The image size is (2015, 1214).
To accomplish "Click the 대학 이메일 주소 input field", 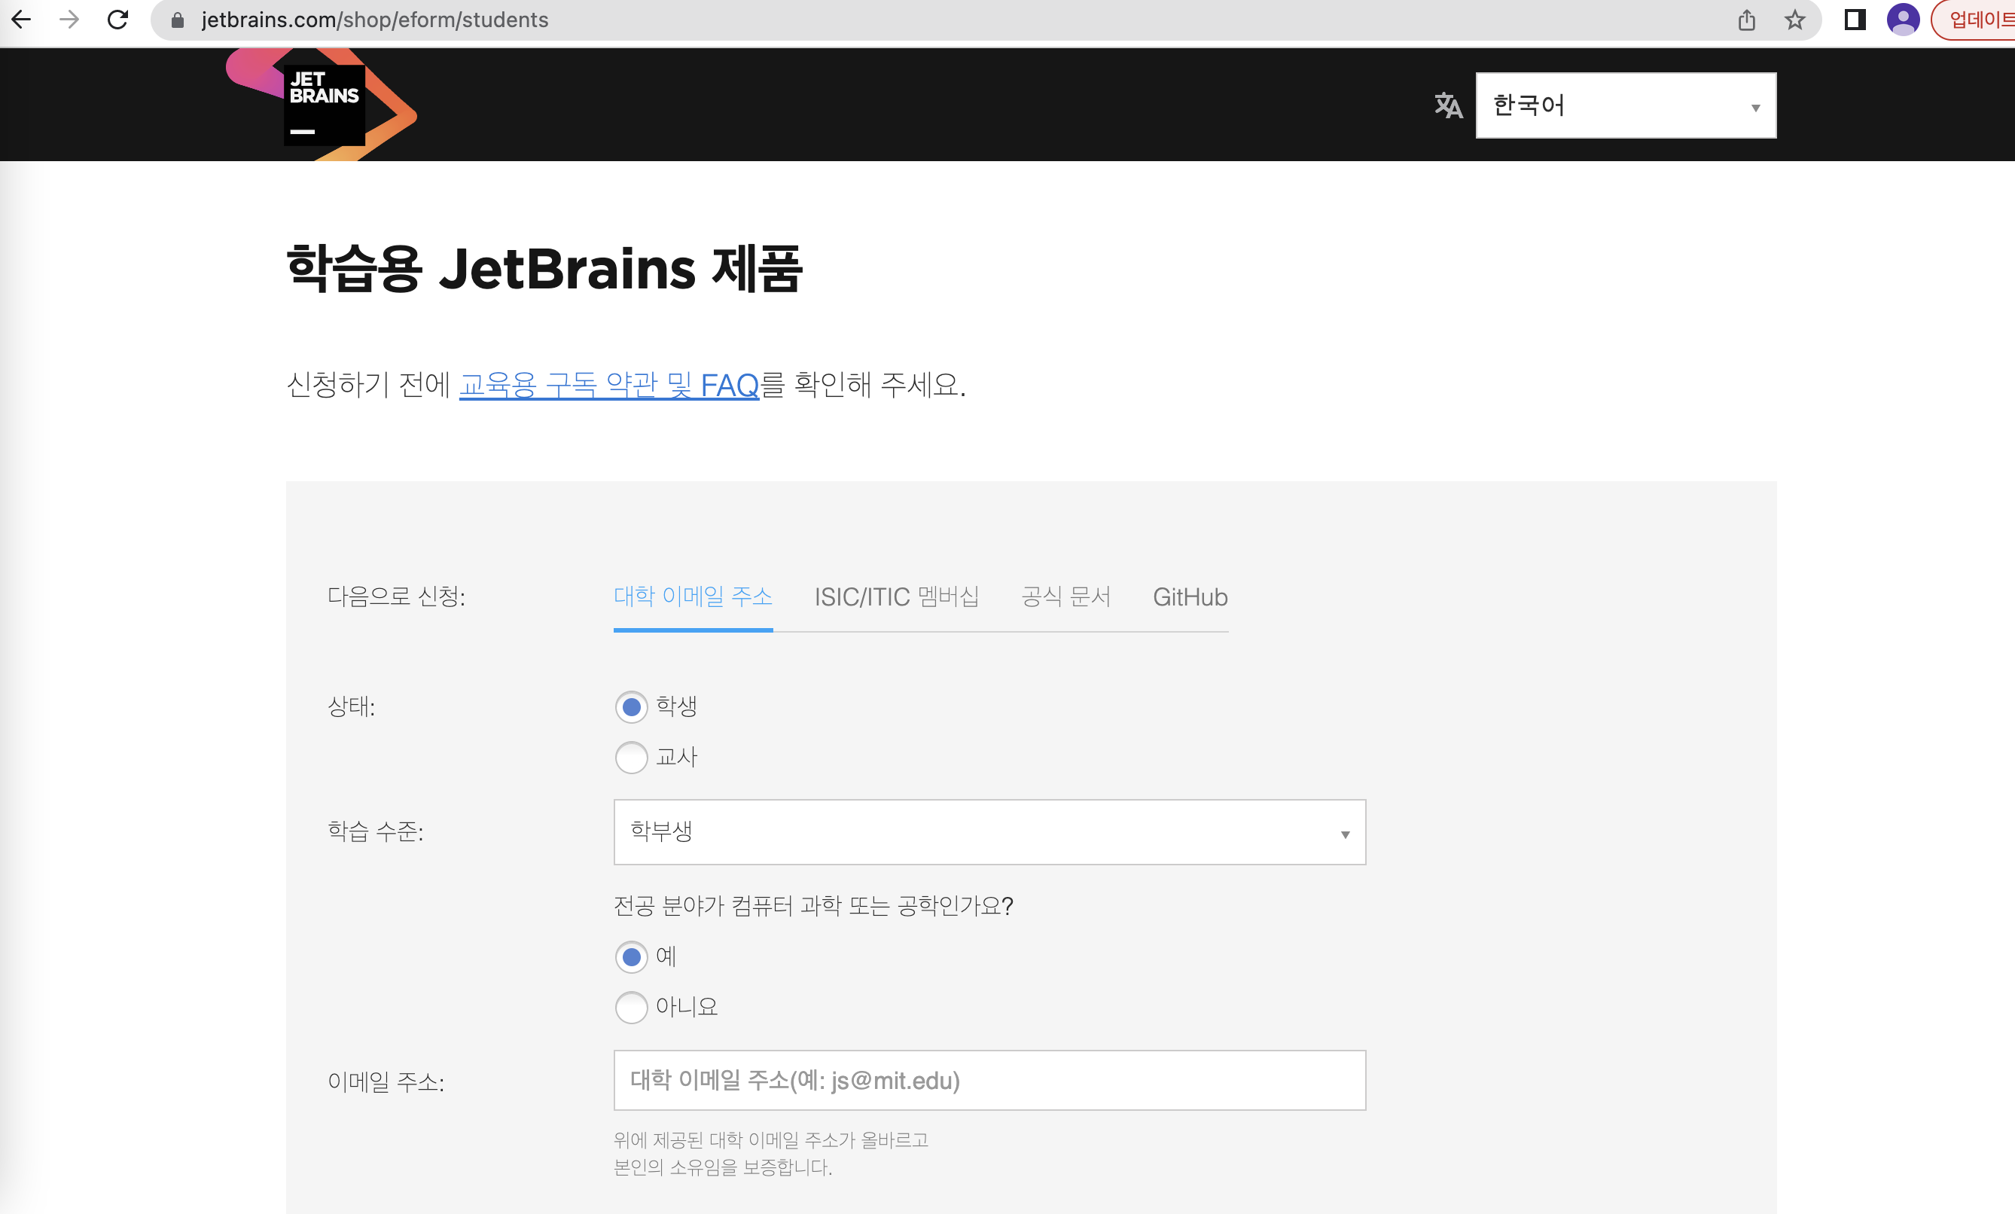I will tap(989, 1081).
